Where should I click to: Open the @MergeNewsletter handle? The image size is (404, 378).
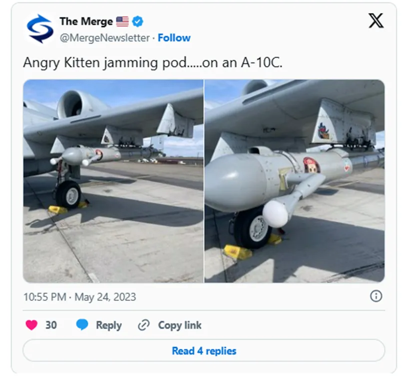[104, 38]
